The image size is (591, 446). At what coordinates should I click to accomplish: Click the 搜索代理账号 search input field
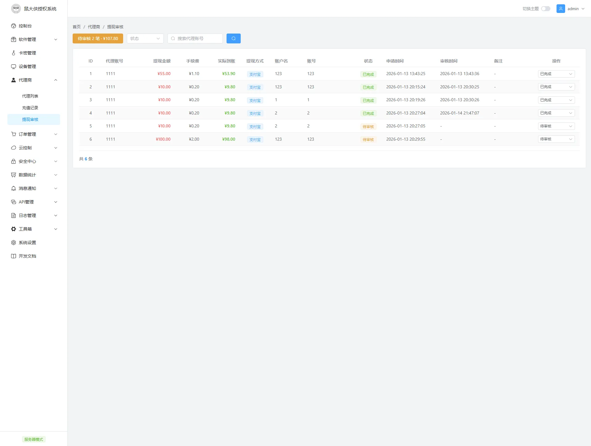point(197,38)
